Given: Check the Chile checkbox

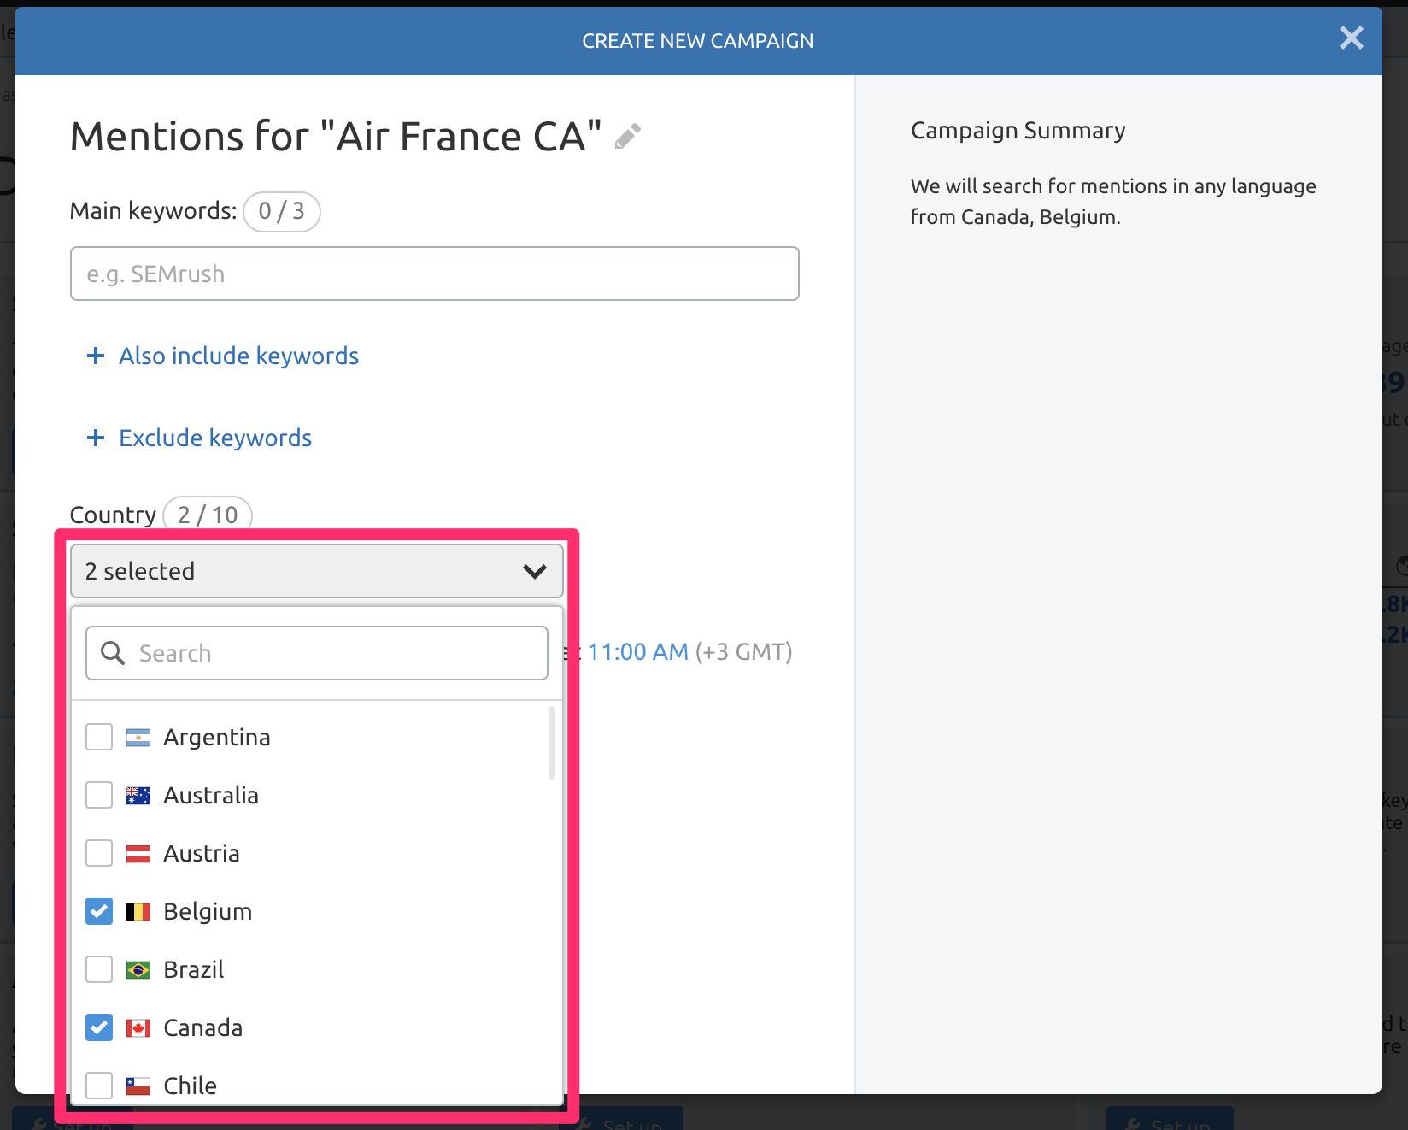Looking at the screenshot, I should [99, 1086].
